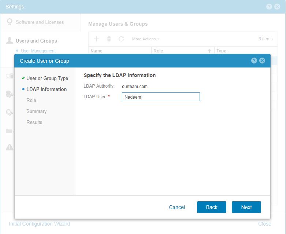This screenshot has width=286, height=234.
Task: Click the Next button
Action: pos(246,207)
